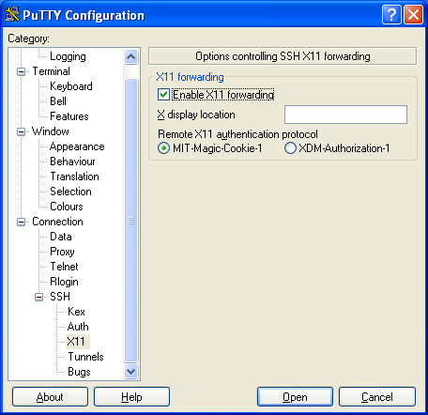Click the Open button

point(295,397)
